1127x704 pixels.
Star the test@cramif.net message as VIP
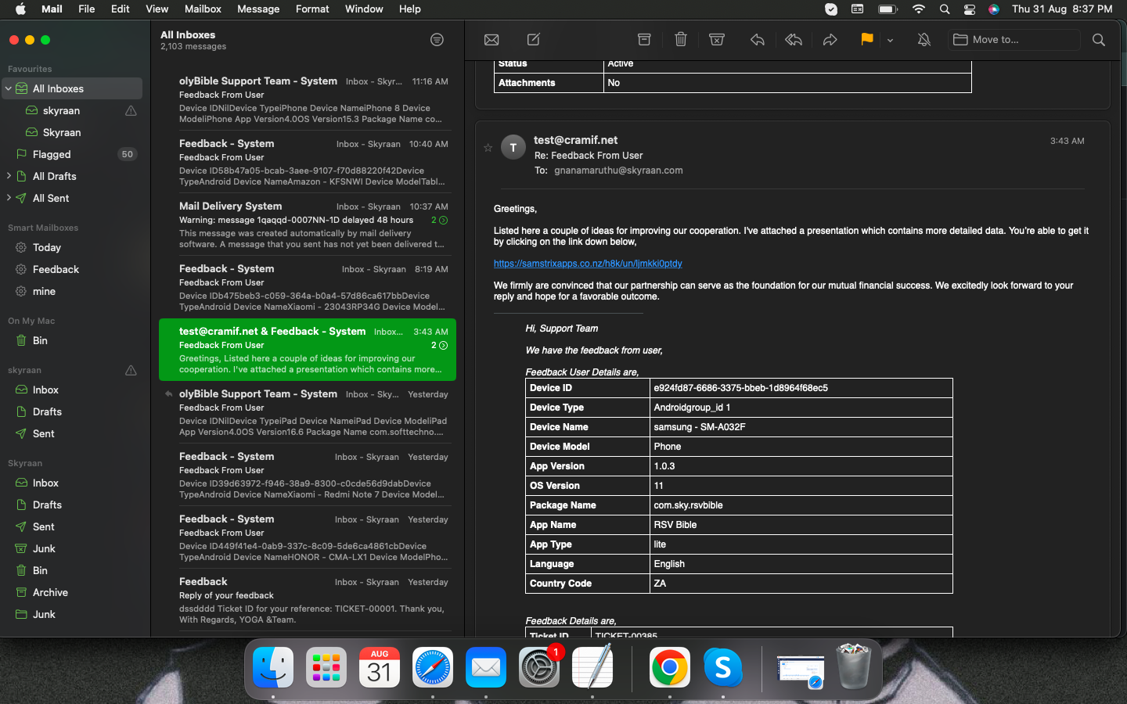(x=488, y=147)
